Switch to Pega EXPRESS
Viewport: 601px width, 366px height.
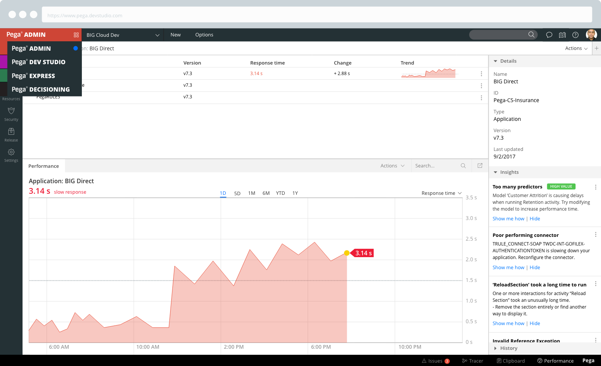pos(45,76)
